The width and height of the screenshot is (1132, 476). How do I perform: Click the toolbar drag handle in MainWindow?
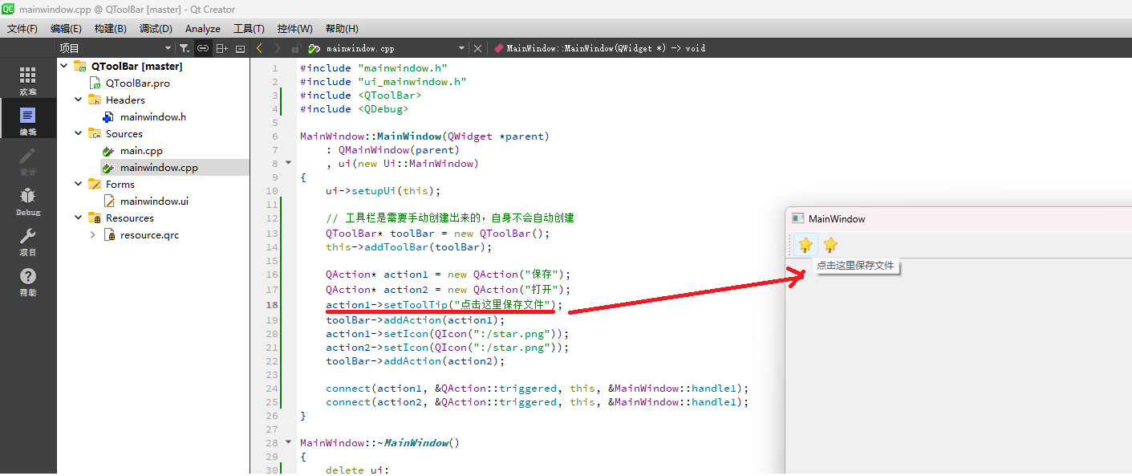pyautogui.click(x=790, y=245)
